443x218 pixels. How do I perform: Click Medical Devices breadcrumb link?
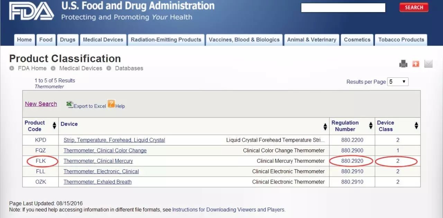point(81,68)
